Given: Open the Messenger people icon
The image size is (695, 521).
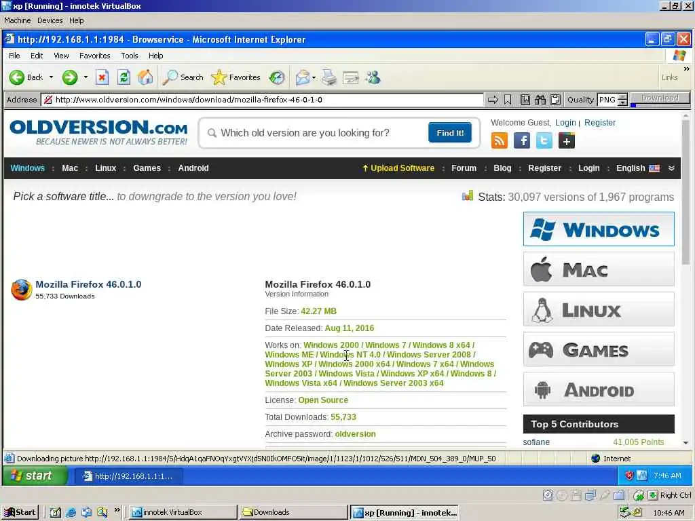Looking at the screenshot, I should [x=373, y=77].
